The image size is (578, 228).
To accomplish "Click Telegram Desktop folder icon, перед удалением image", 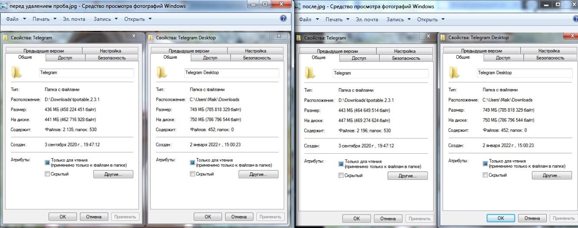I will (162, 73).
